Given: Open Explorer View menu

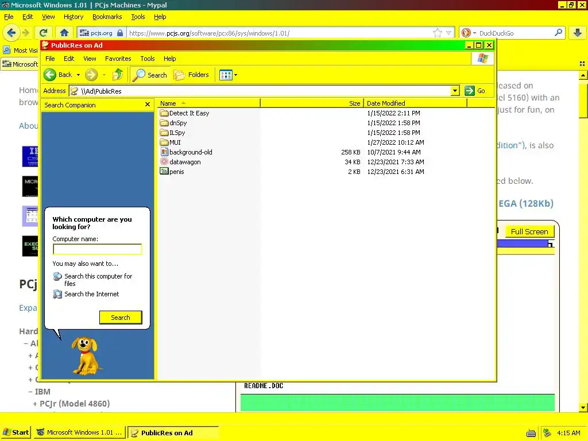Looking at the screenshot, I should (x=90, y=59).
